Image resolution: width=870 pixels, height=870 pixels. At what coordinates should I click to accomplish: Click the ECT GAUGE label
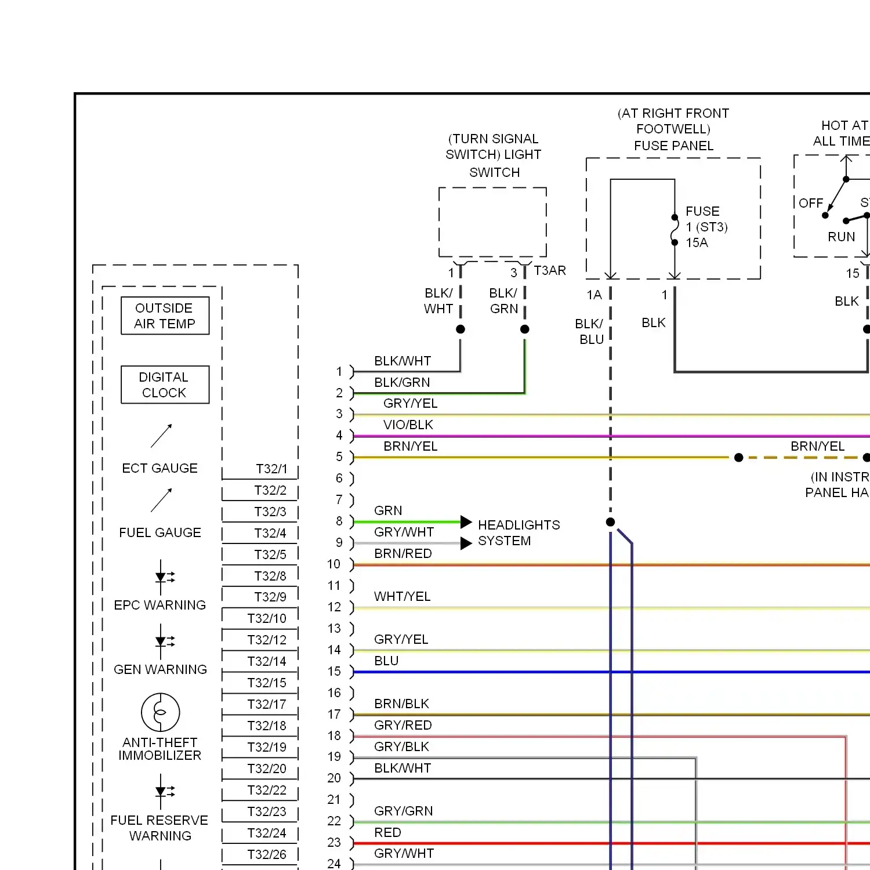(159, 468)
